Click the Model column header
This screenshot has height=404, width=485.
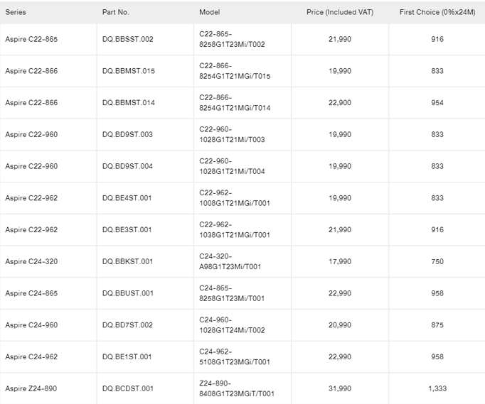(210, 12)
